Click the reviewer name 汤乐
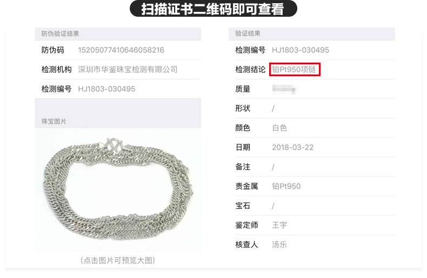 tap(279, 245)
